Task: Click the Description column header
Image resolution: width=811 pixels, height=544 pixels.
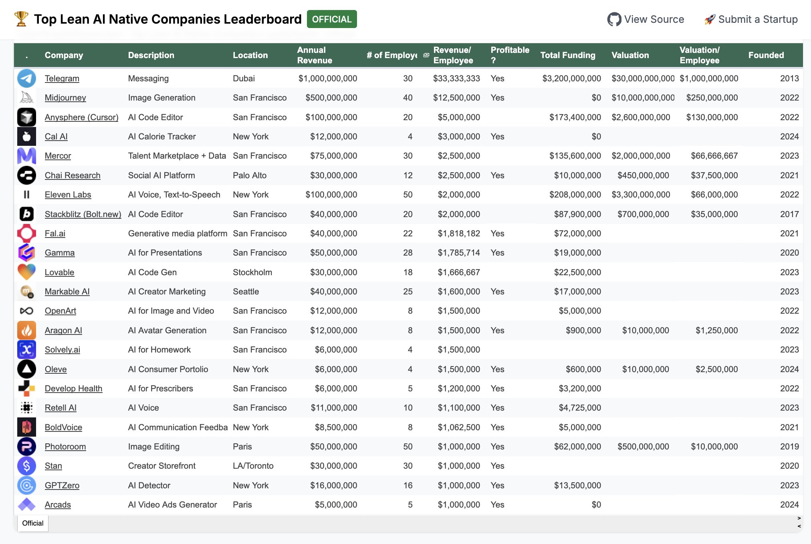Action: (151, 55)
